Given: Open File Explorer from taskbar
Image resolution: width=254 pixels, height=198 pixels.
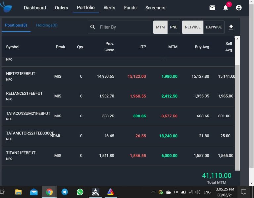Looking at the screenshot, I should [19, 192].
